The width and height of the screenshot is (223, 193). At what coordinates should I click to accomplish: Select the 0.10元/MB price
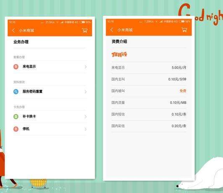178,102
